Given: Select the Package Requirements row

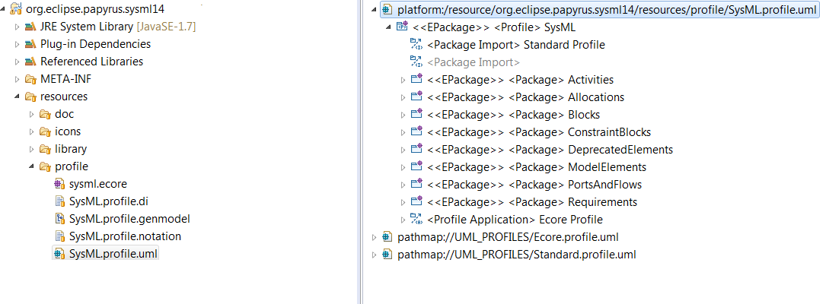Looking at the screenshot, I should [x=532, y=201].
